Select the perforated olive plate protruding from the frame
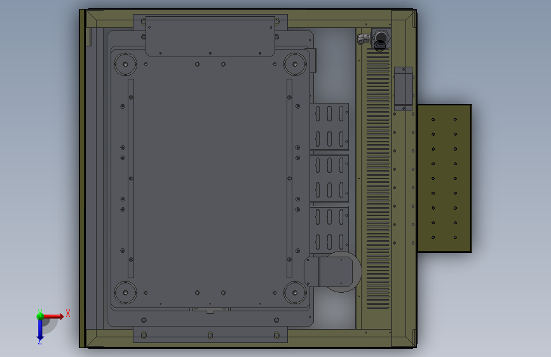551x357 pixels. (444, 178)
